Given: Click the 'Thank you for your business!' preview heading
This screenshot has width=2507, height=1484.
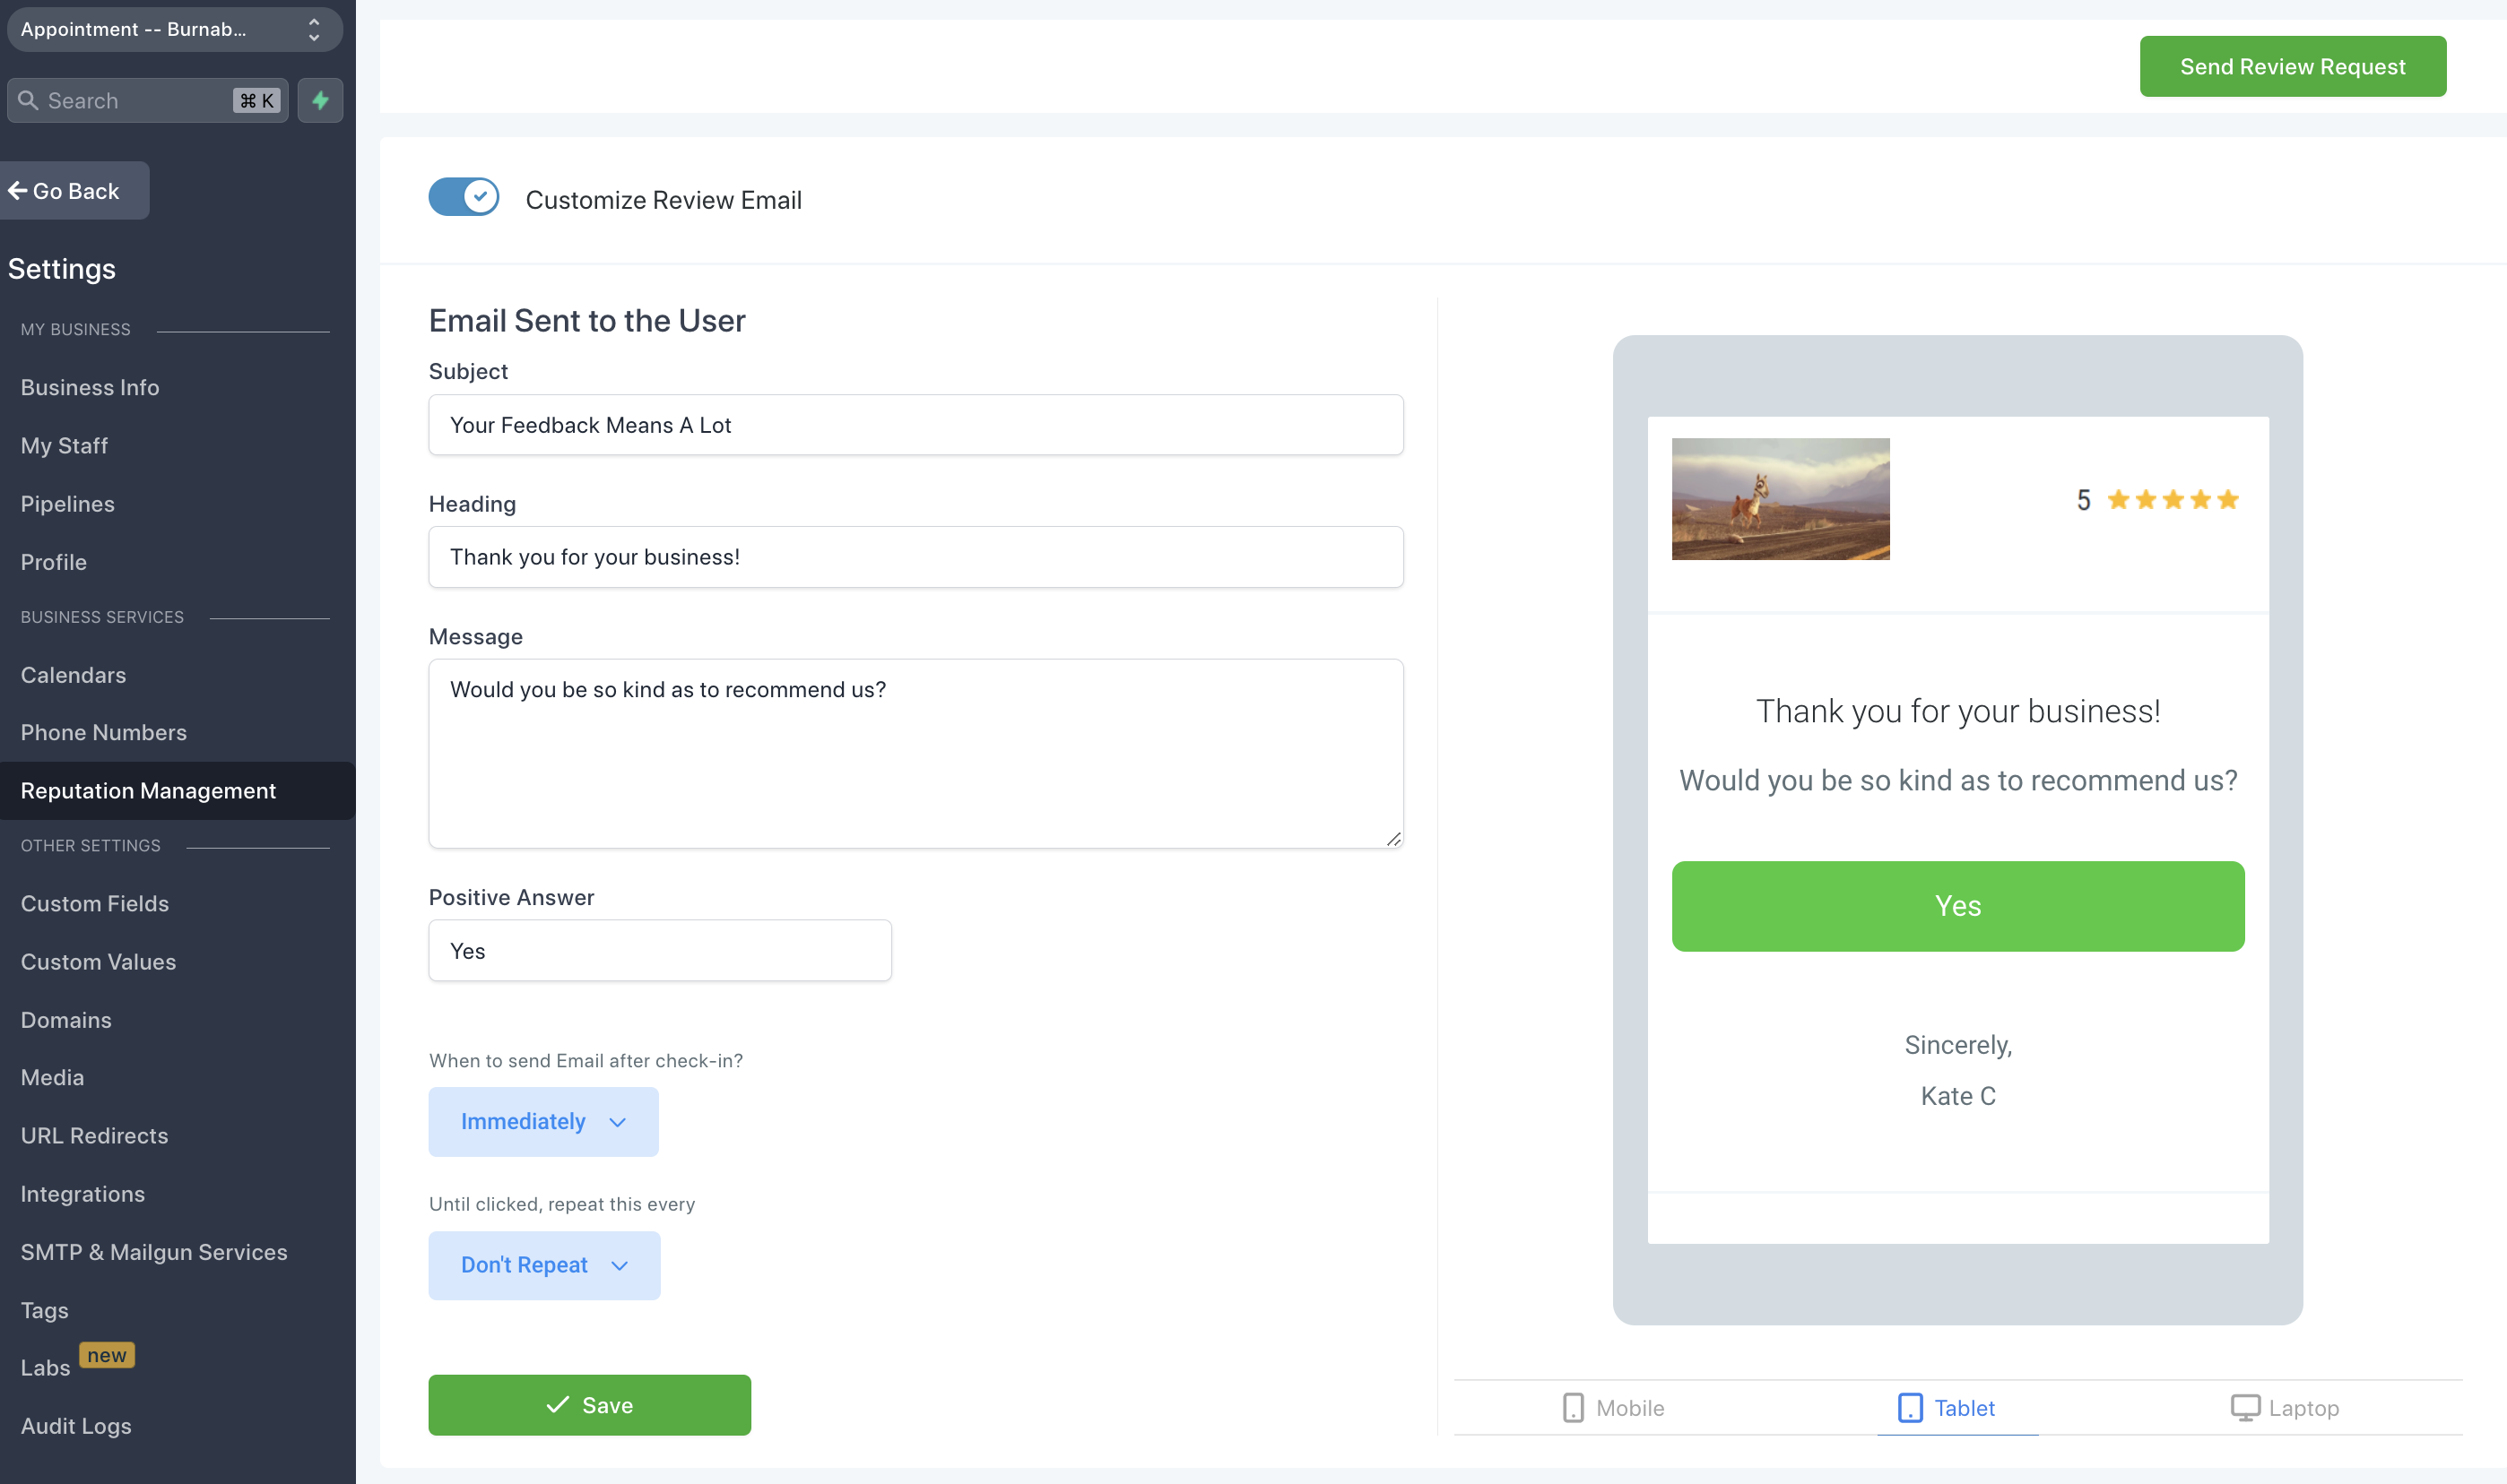Looking at the screenshot, I should point(1959,711).
